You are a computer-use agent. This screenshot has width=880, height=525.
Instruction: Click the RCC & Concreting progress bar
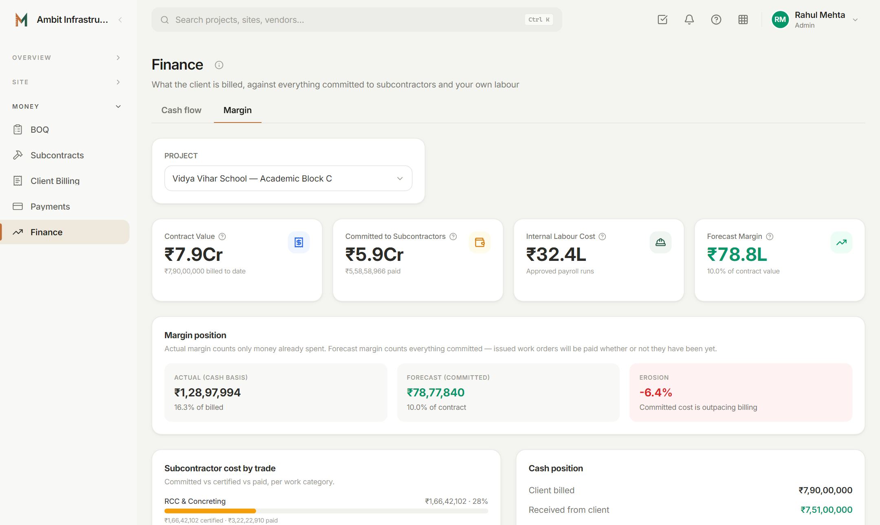point(326,511)
